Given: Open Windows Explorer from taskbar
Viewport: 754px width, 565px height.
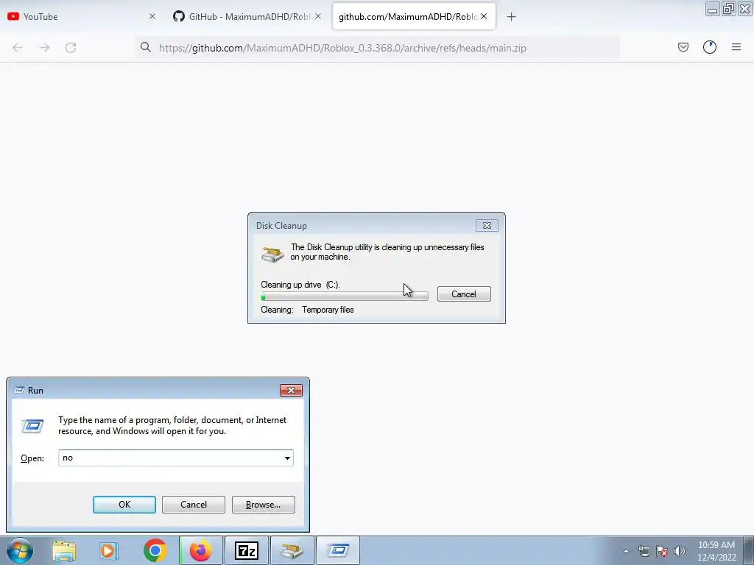Looking at the screenshot, I should tap(64, 550).
